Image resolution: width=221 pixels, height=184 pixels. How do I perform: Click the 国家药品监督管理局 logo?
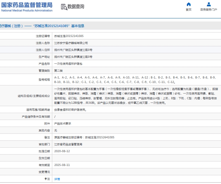coord(27,7)
